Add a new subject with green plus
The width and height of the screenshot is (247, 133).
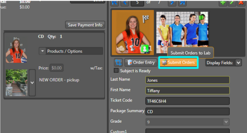(x=223, y=3)
